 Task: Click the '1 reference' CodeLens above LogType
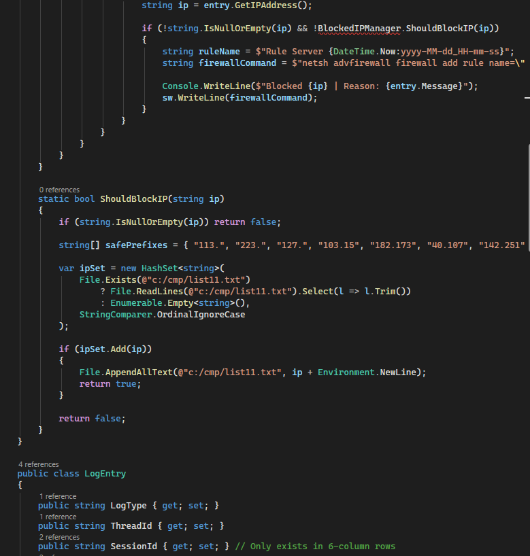[x=58, y=496]
